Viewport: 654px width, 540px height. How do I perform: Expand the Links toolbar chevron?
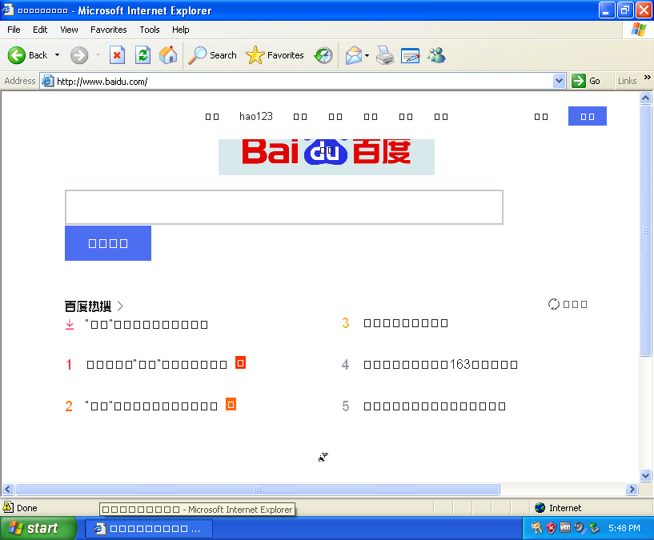(647, 78)
